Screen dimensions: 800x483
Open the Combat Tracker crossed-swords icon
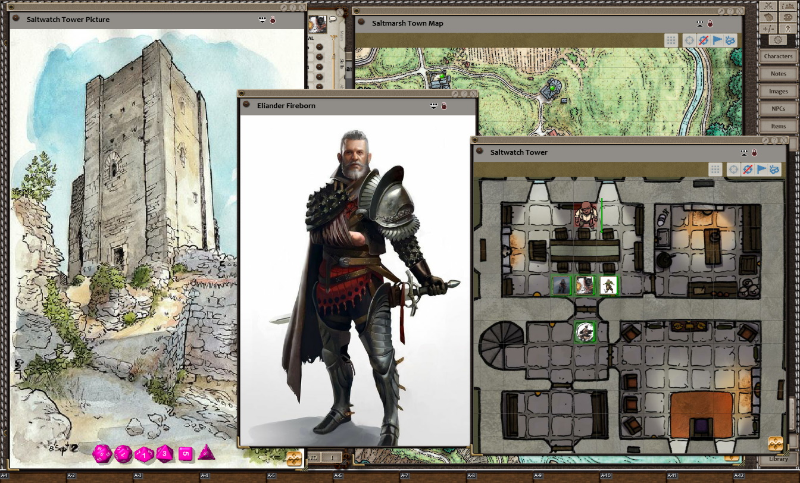point(768,5)
